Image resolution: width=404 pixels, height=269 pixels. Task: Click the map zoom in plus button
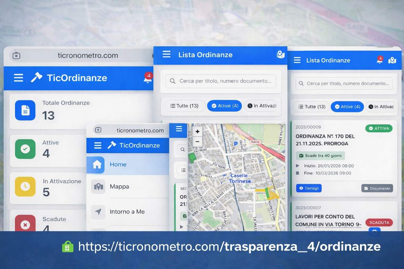tap(197, 132)
